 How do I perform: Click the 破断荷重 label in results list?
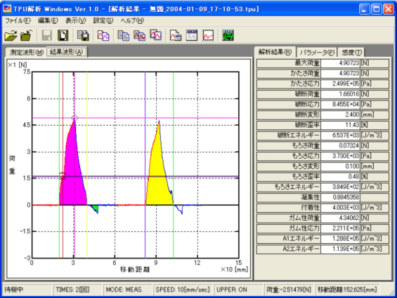[288, 94]
